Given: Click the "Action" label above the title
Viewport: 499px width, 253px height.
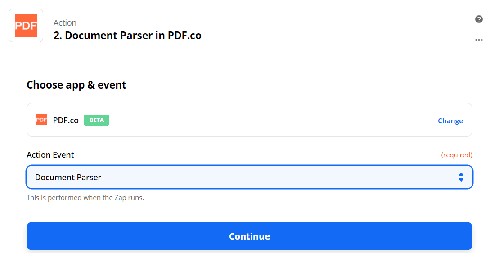Looking at the screenshot, I should click(65, 22).
